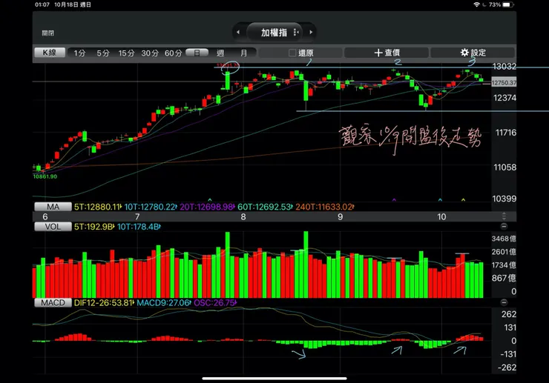
Task: Tap the -262 MACD axis label
Action: coord(507,367)
